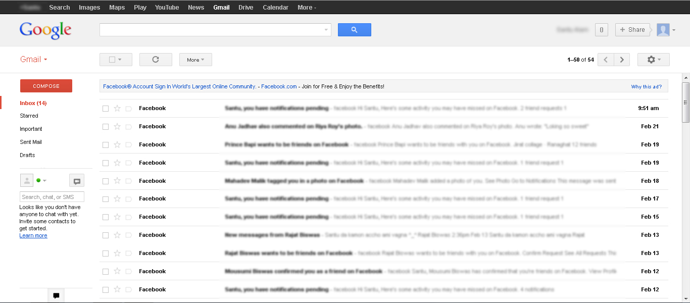This screenshot has width=690, height=303.
Task: Check the Feb 15 email checkbox
Action: click(x=106, y=217)
